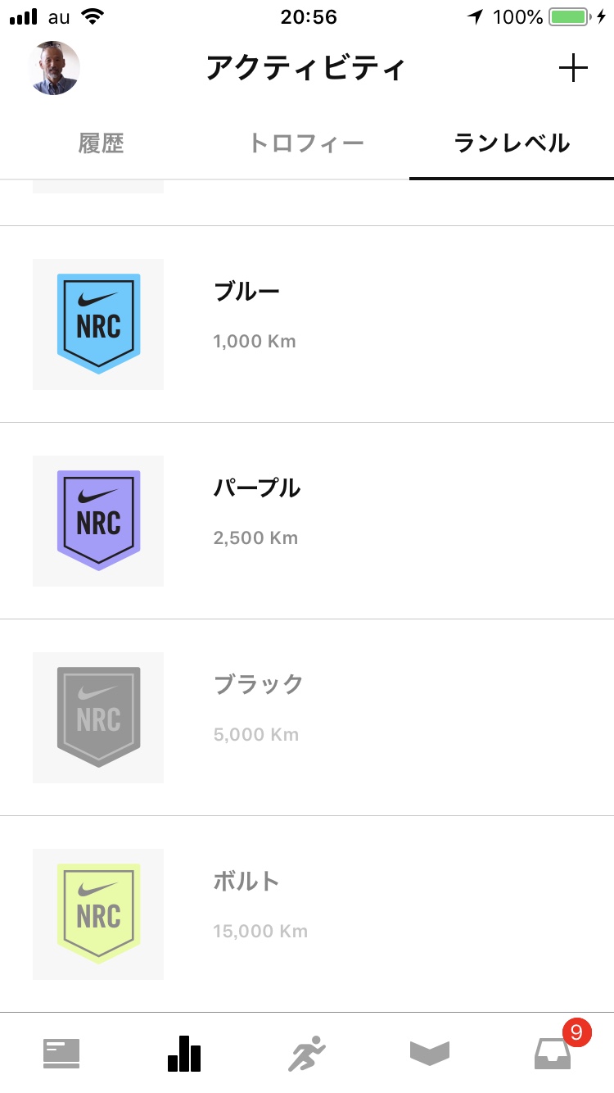Select the パープル level title

pyautogui.click(x=257, y=488)
